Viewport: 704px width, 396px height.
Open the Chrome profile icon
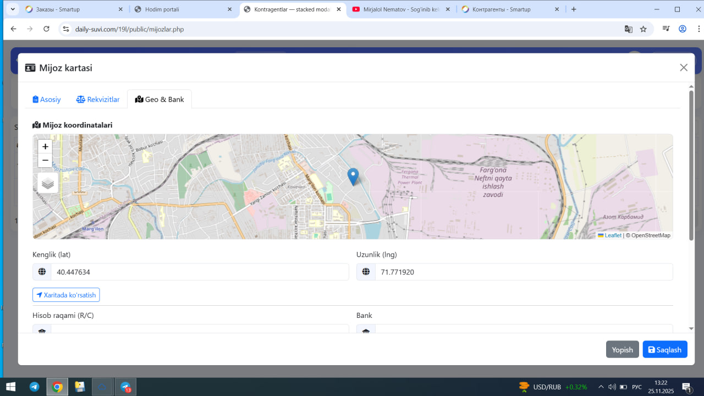(x=683, y=29)
